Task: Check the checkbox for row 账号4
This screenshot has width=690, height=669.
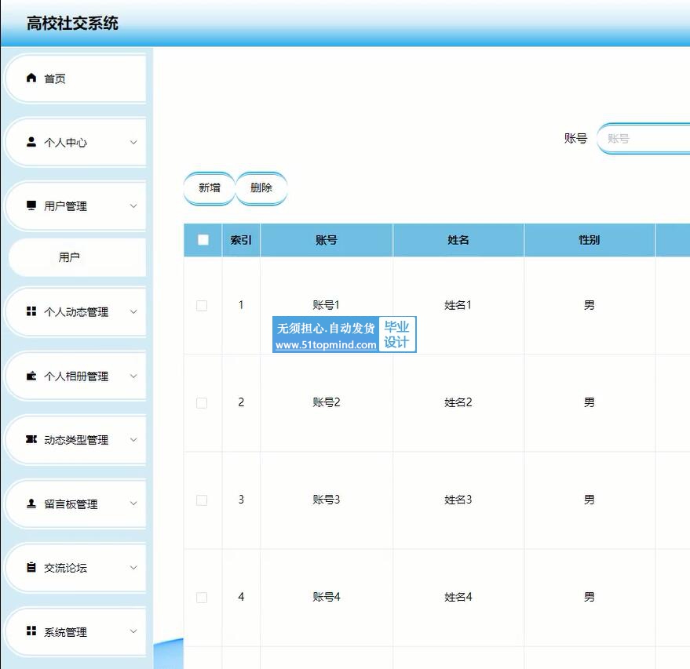Action: (202, 598)
